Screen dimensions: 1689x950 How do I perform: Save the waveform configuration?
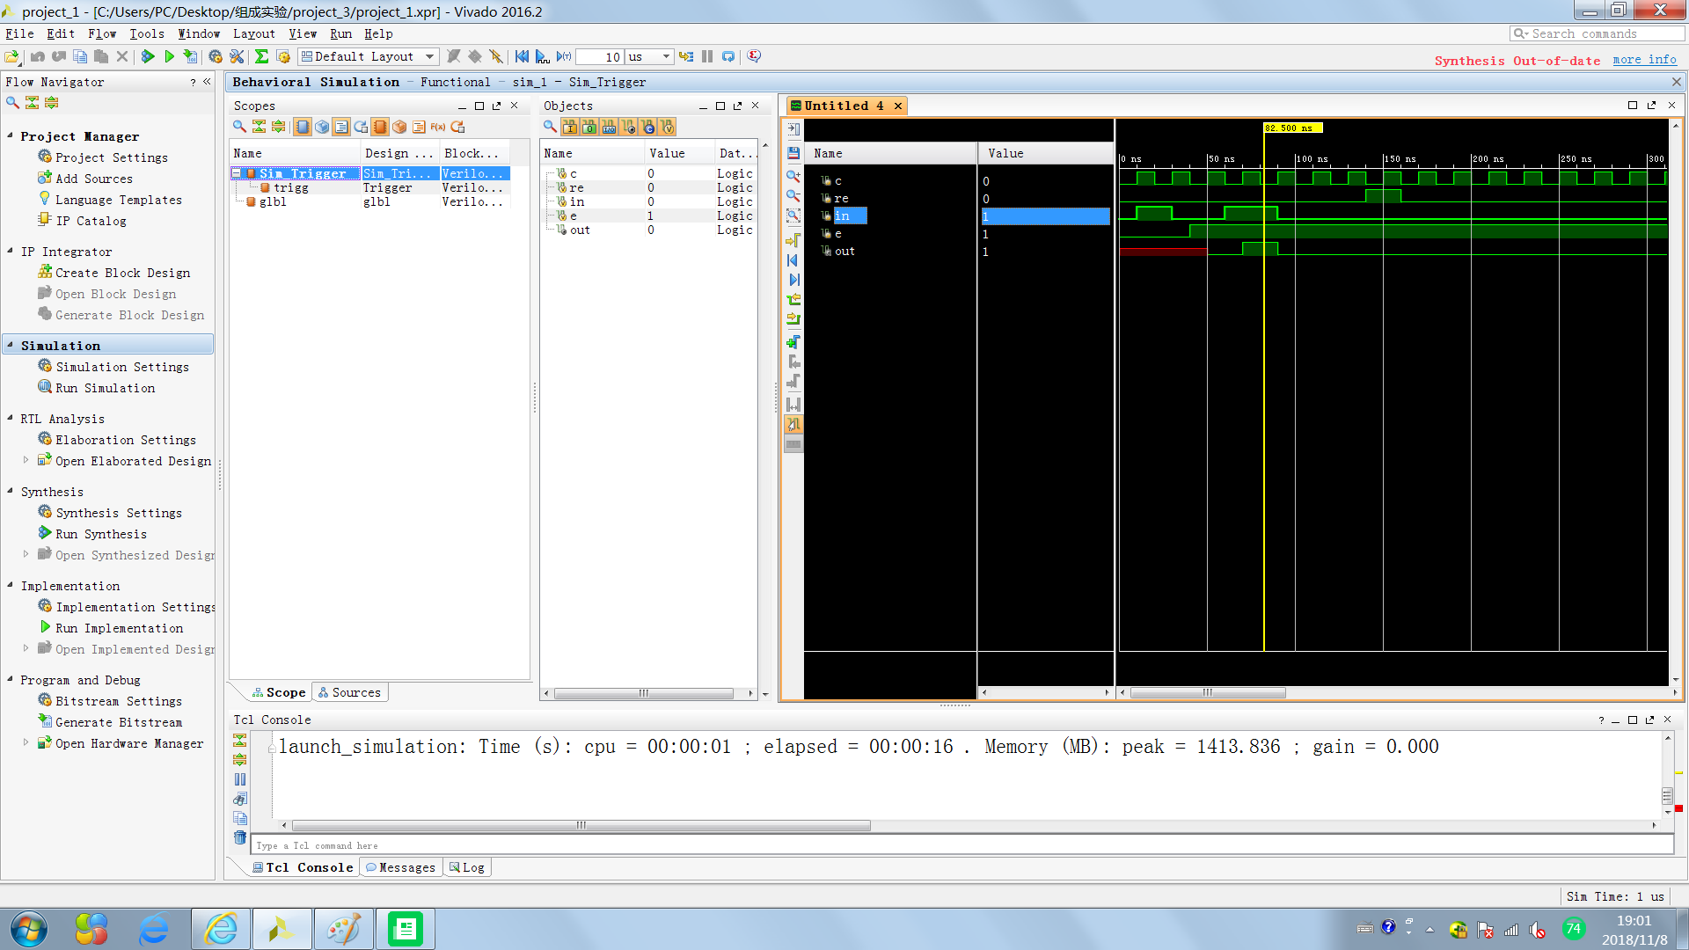[793, 152]
